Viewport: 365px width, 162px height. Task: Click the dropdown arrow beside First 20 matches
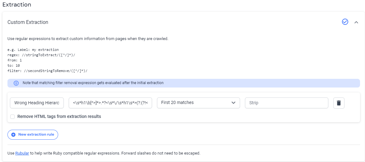[x=233, y=103]
